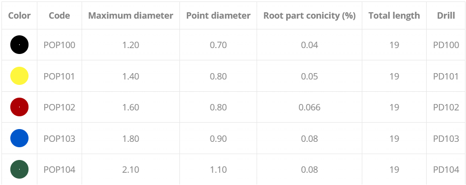The width and height of the screenshot is (466, 185).
Task: Select the Maximum diameter column header
Action: coord(131,16)
